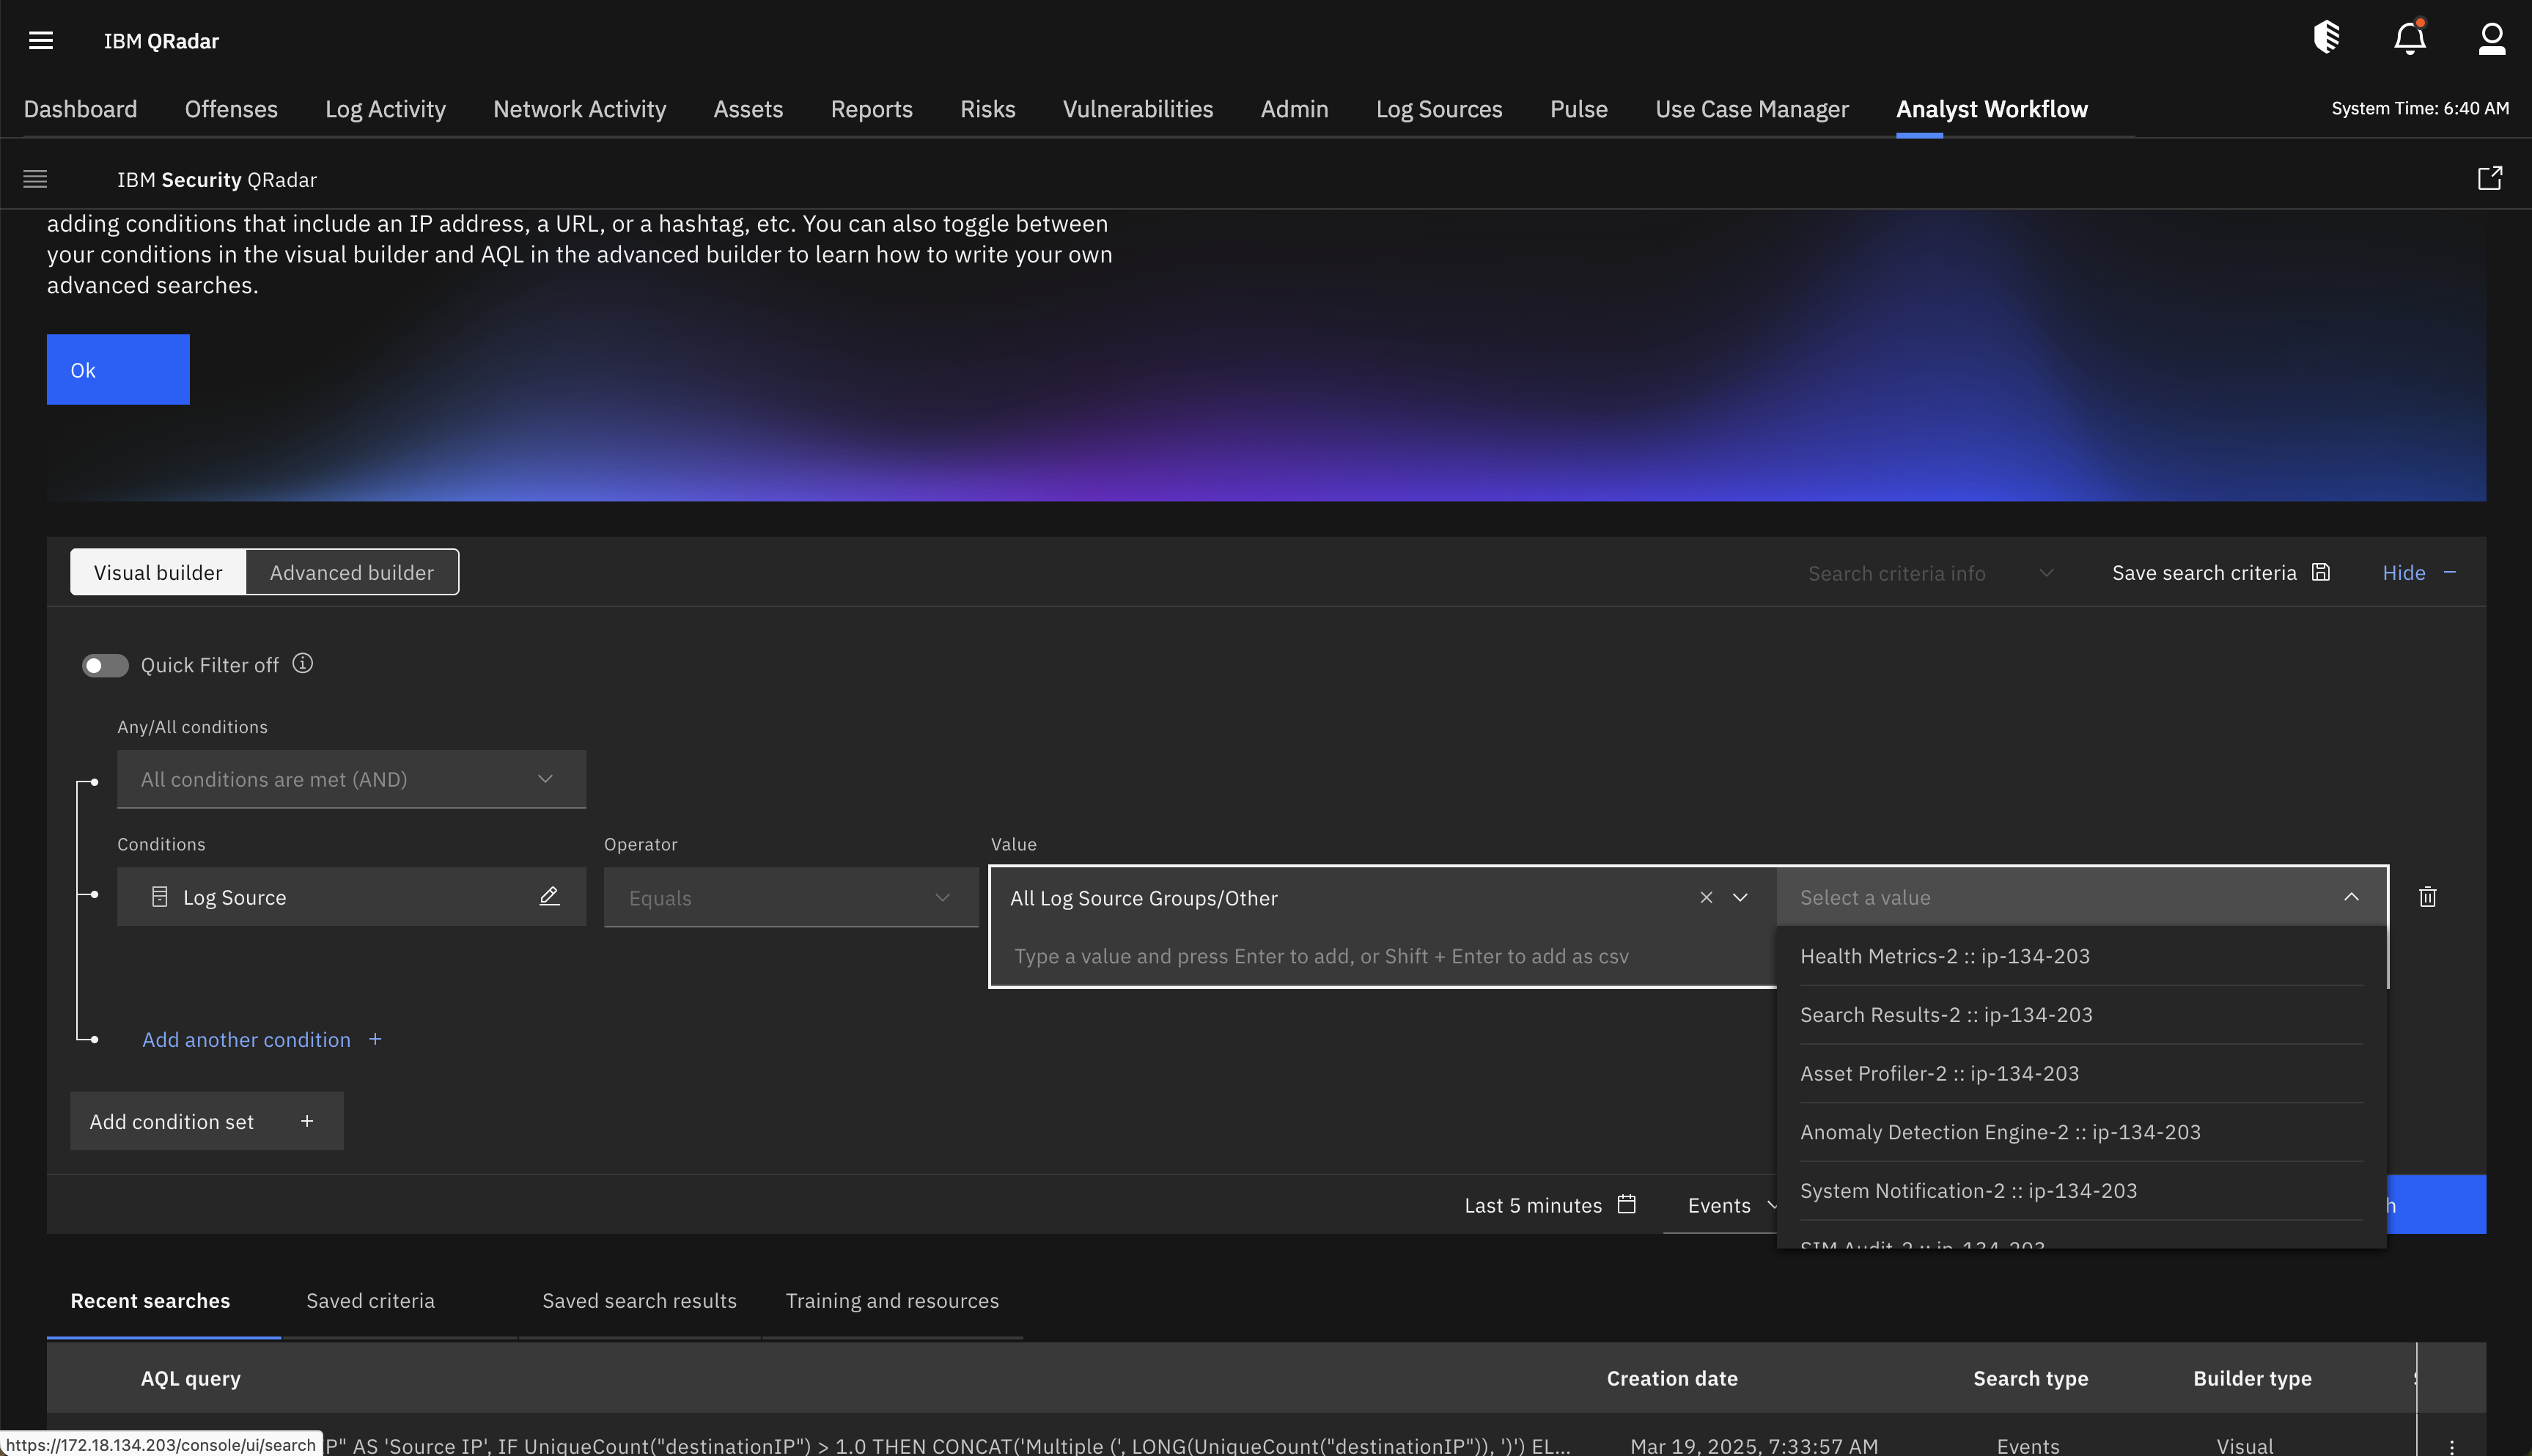The height and width of the screenshot is (1456, 2532).
Task: Open the notifications bell icon
Action: (x=2410, y=38)
